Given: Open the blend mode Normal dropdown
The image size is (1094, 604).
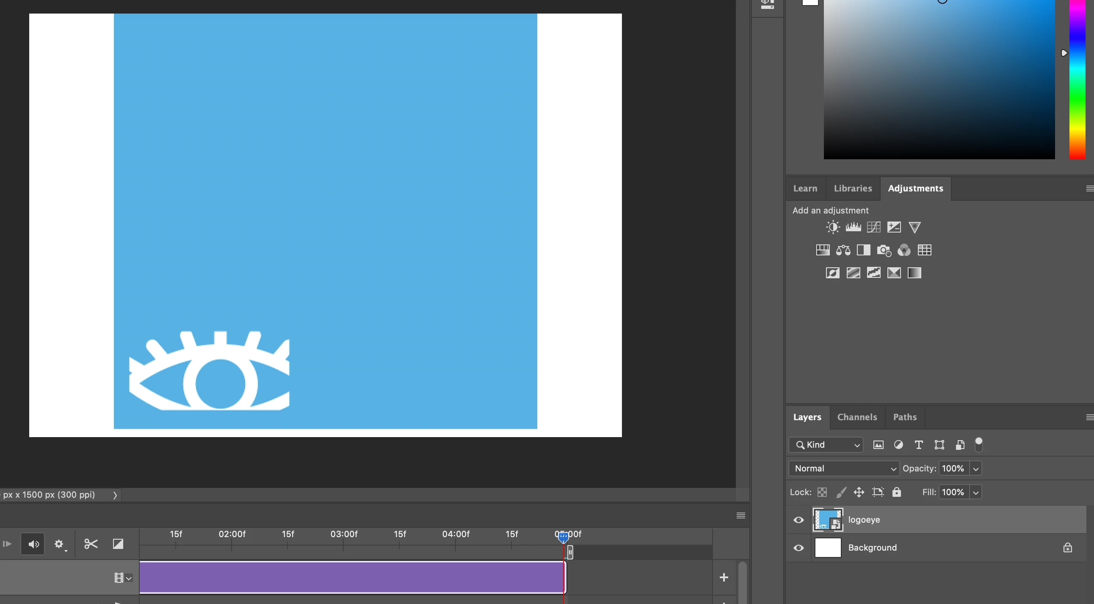Looking at the screenshot, I should pyautogui.click(x=844, y=468).
